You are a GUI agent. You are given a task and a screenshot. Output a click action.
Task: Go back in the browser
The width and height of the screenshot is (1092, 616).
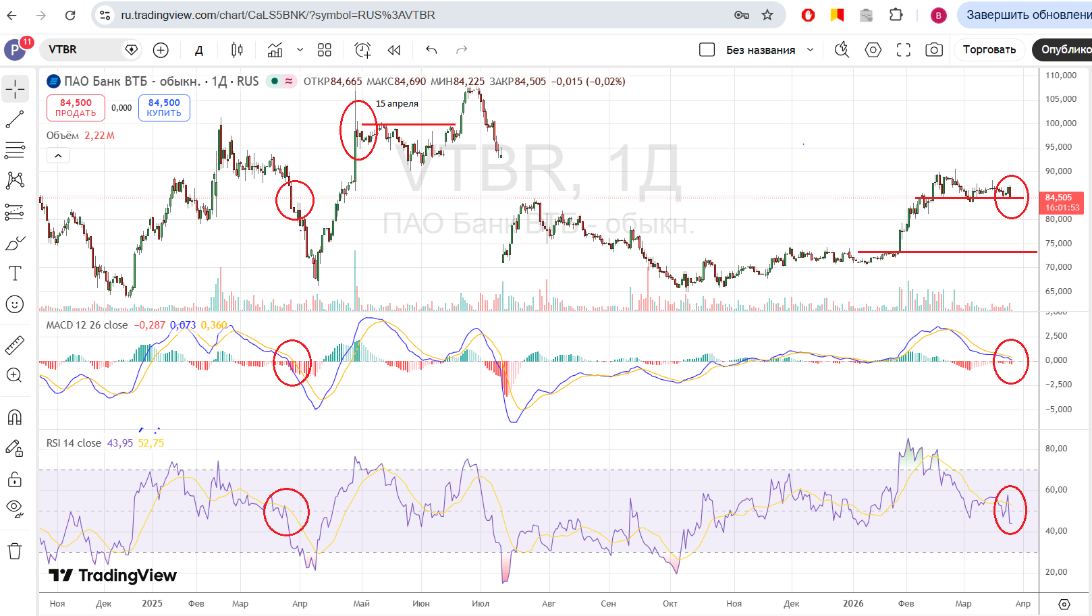pos(12,15)
